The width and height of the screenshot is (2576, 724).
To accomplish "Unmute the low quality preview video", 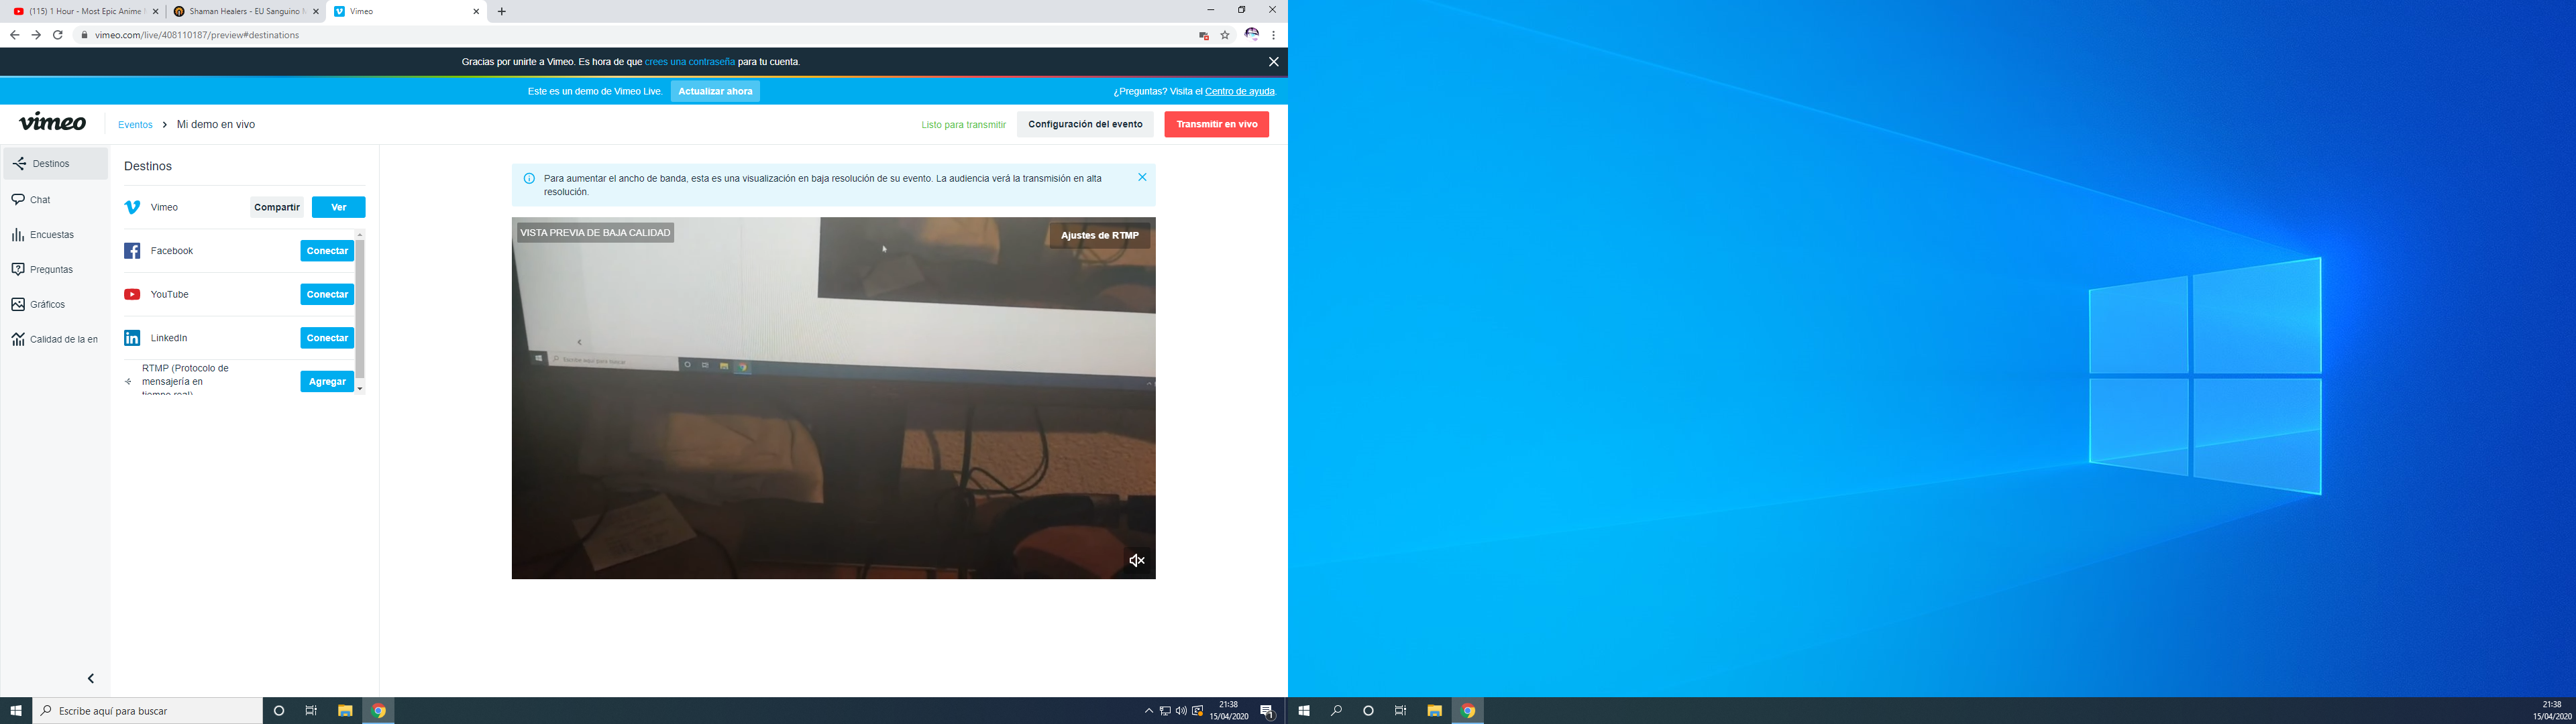I will coord(1136,560).
